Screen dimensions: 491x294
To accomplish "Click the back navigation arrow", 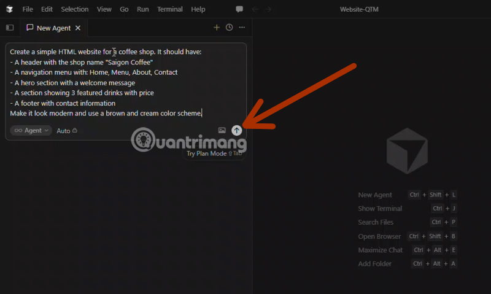I will pos(255,9).
